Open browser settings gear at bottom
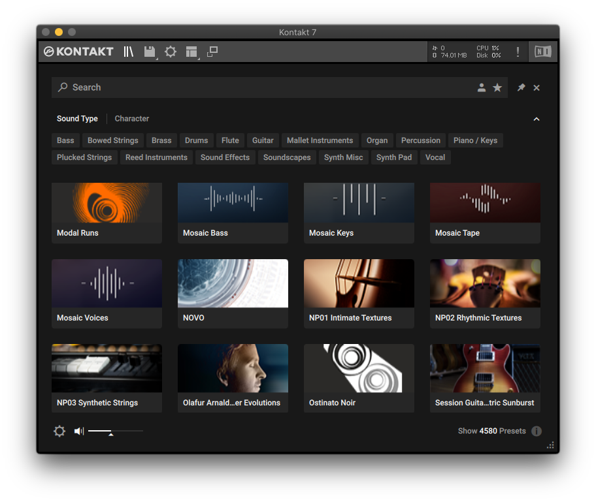This screenshot has width=596, height=502. pos(59,431)
